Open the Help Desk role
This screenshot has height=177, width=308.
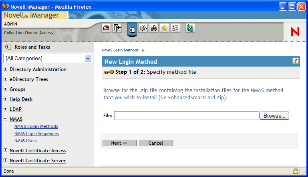[21, 99]
